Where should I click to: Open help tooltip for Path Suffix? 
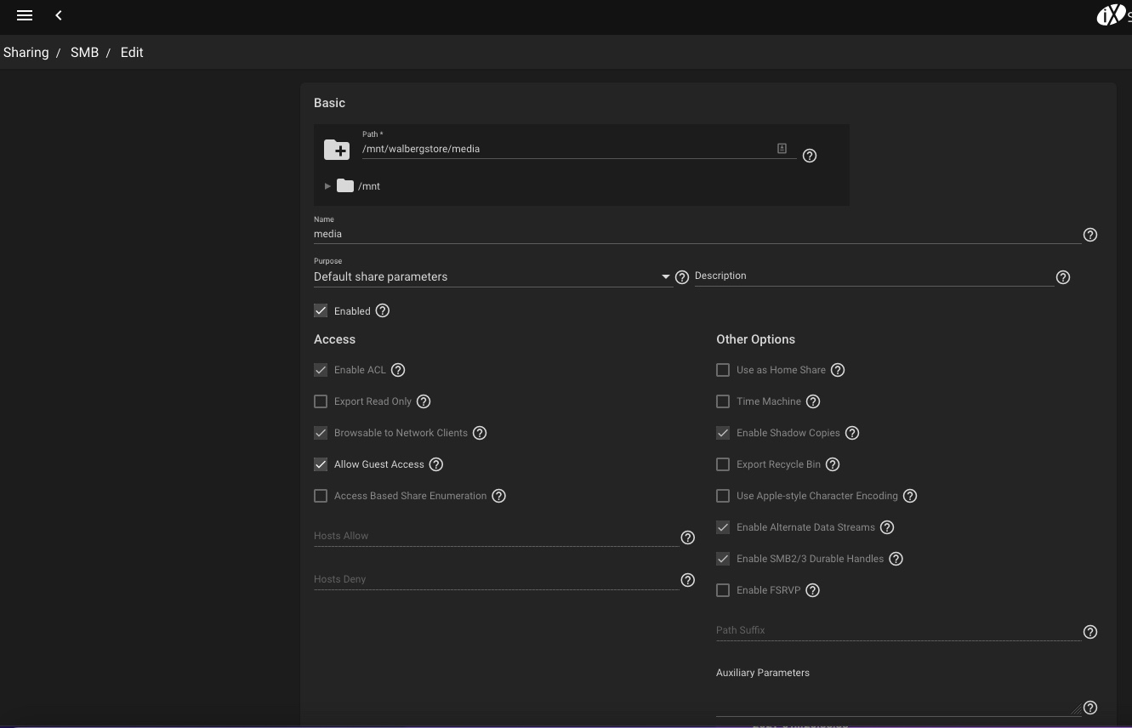point(1090,632)
